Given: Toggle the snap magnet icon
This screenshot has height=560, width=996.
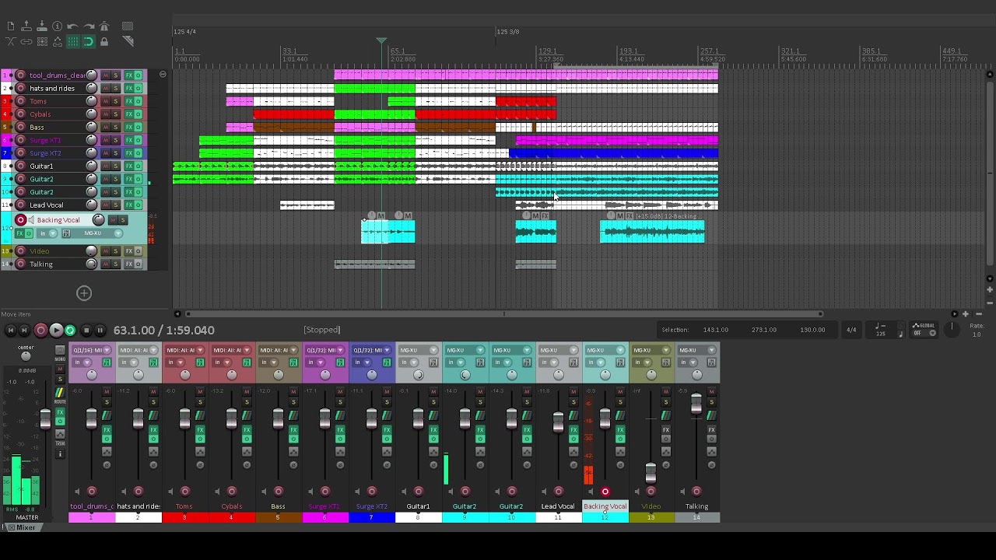Looking at the screenshot, I should (89, 42).
